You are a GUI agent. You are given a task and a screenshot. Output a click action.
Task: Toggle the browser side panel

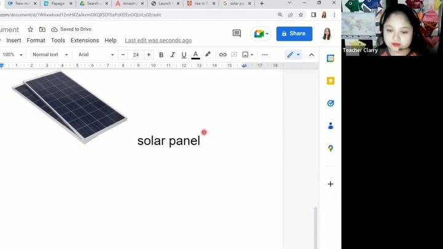pos(313,15)
